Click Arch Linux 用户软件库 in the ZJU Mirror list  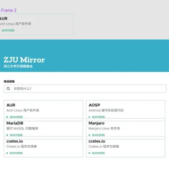pos(23,110)
